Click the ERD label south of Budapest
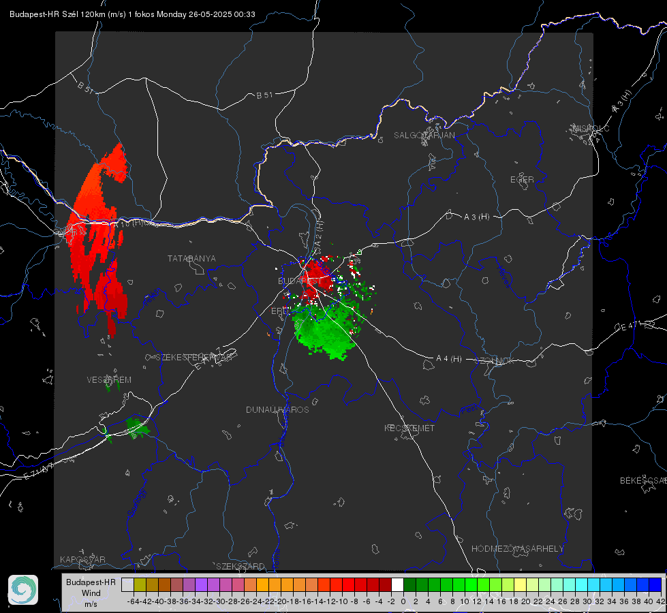 click(x=279, y=311)
